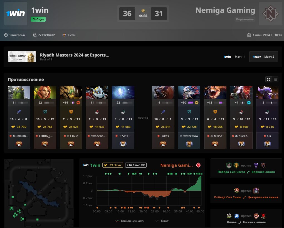Click the 1win team logo
Screen dimensions: 284x228
(16, 14)
